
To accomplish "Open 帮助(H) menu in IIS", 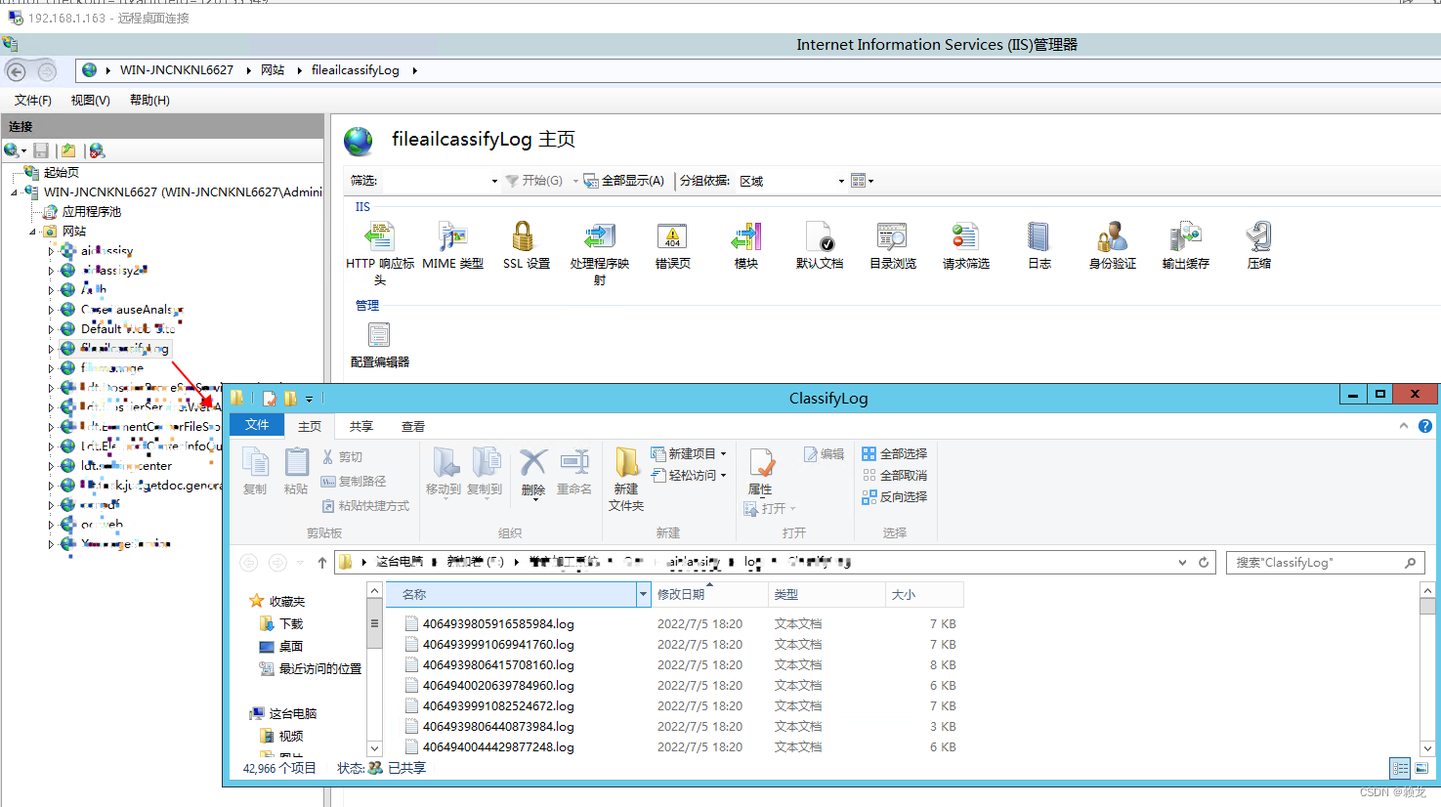I will point(149,101).
